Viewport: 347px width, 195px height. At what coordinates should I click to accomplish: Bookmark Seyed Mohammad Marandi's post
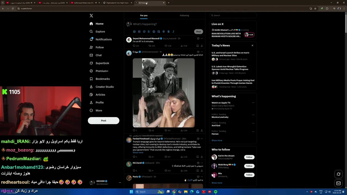point(197,46)
